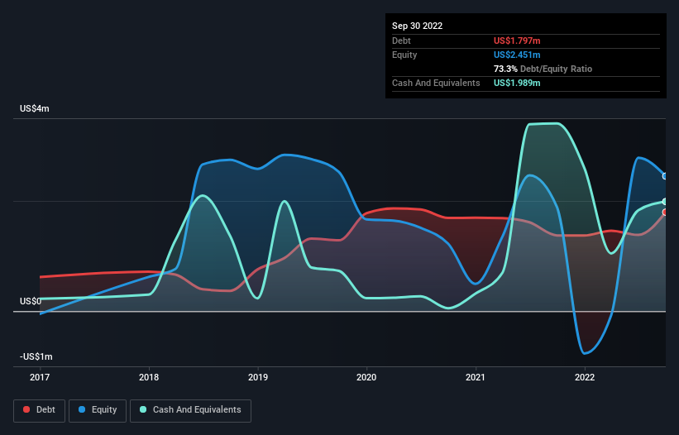Click the US$0 axis label
This screenshot has height=435, width=679.
(31, 301)
